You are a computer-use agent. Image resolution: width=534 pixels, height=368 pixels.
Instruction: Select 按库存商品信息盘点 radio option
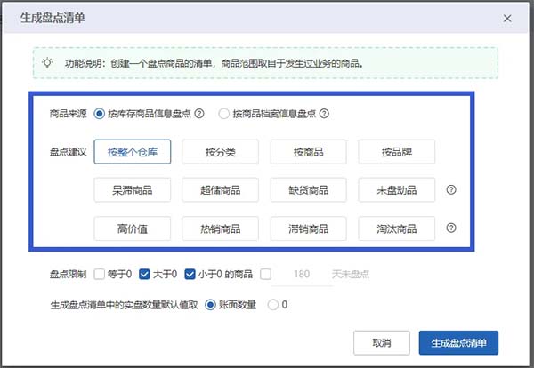[99, 114]
